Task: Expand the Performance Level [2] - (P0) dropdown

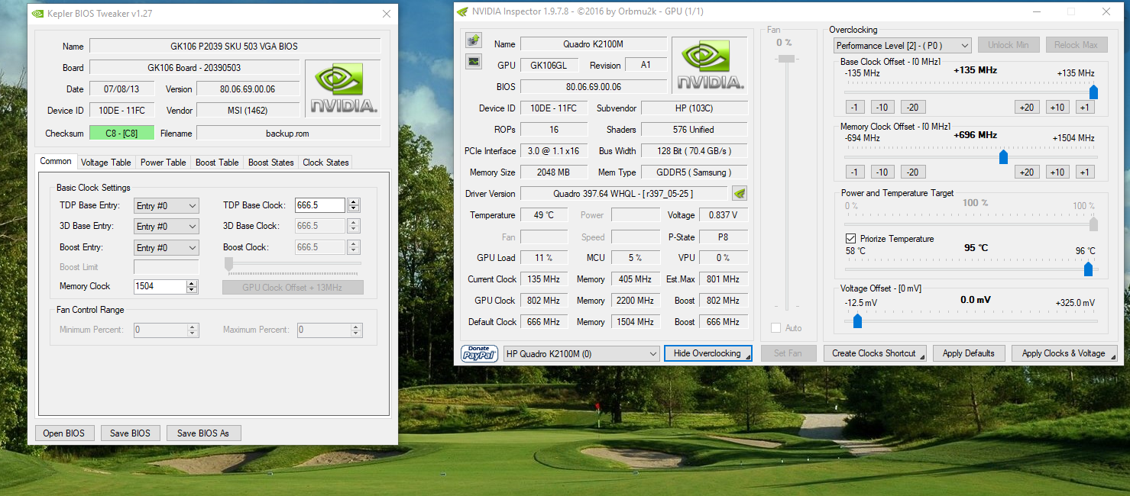Action: (902, 45)
